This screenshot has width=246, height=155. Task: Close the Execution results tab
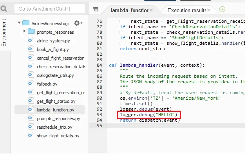coord(208,10)
